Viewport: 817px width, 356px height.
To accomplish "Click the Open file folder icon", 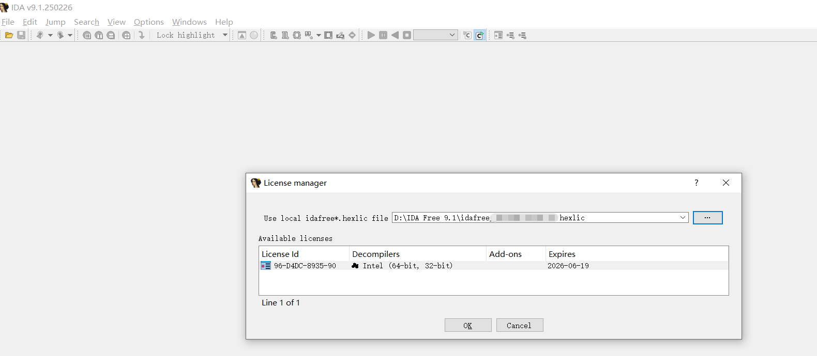I will pos(9,35).
